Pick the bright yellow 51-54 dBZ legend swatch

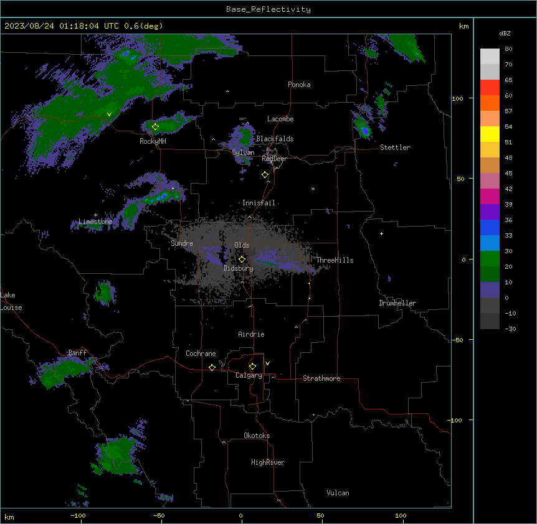(x=490, y=134)
